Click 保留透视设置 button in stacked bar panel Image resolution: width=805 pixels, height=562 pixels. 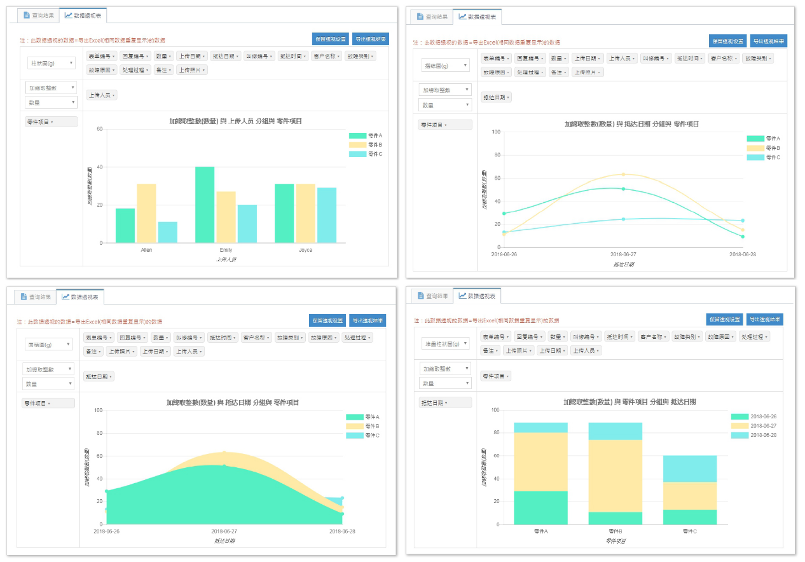pos(724,320)
